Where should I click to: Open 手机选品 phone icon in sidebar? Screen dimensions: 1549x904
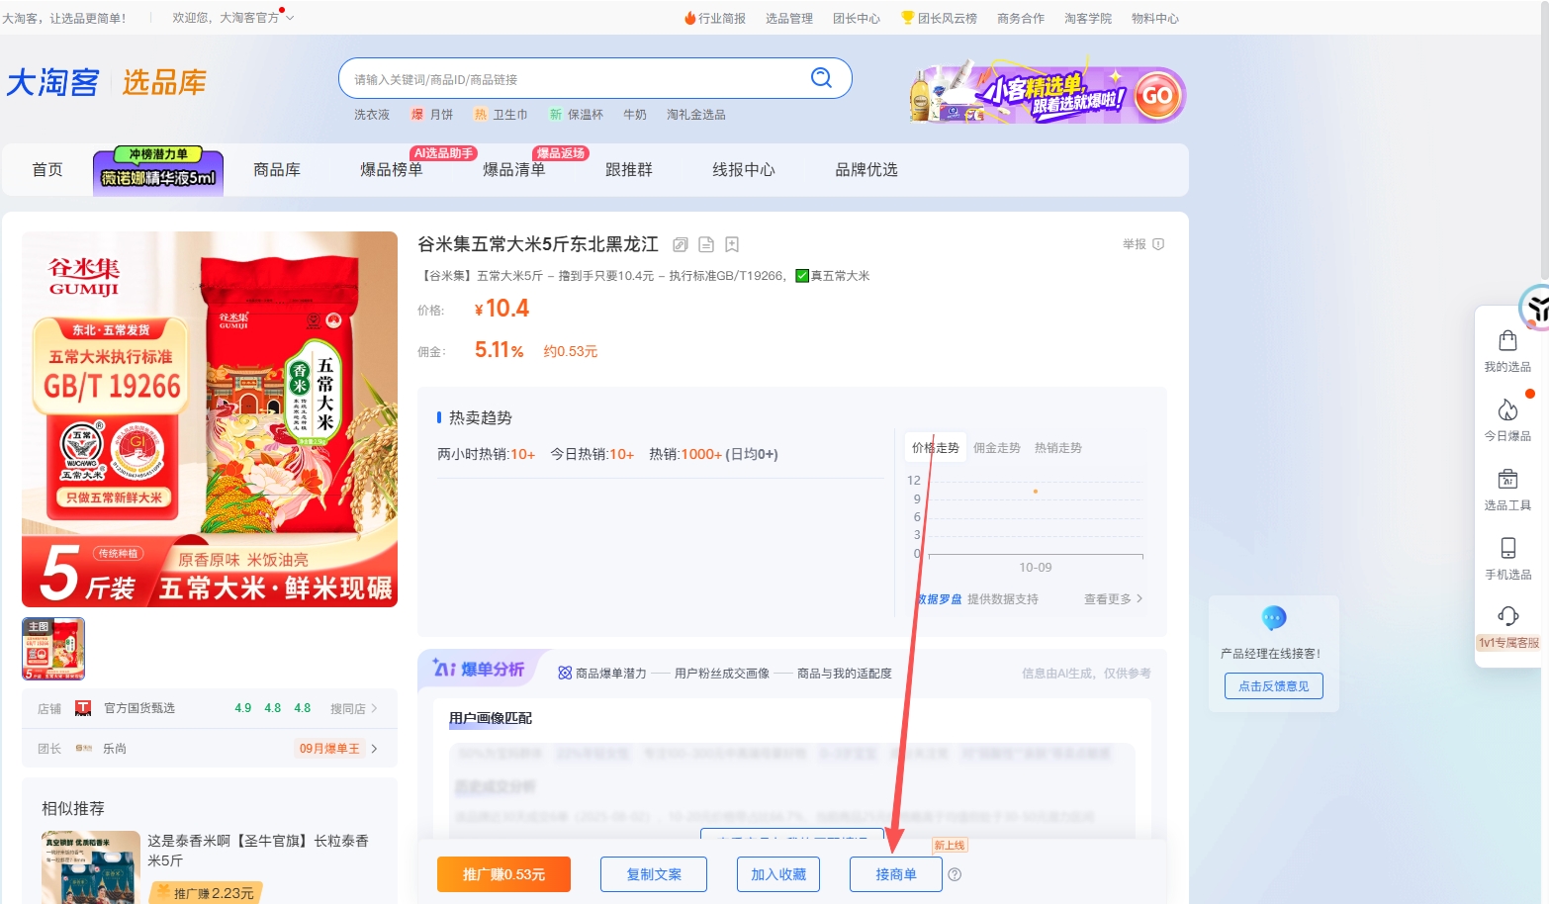(1507, 549)
